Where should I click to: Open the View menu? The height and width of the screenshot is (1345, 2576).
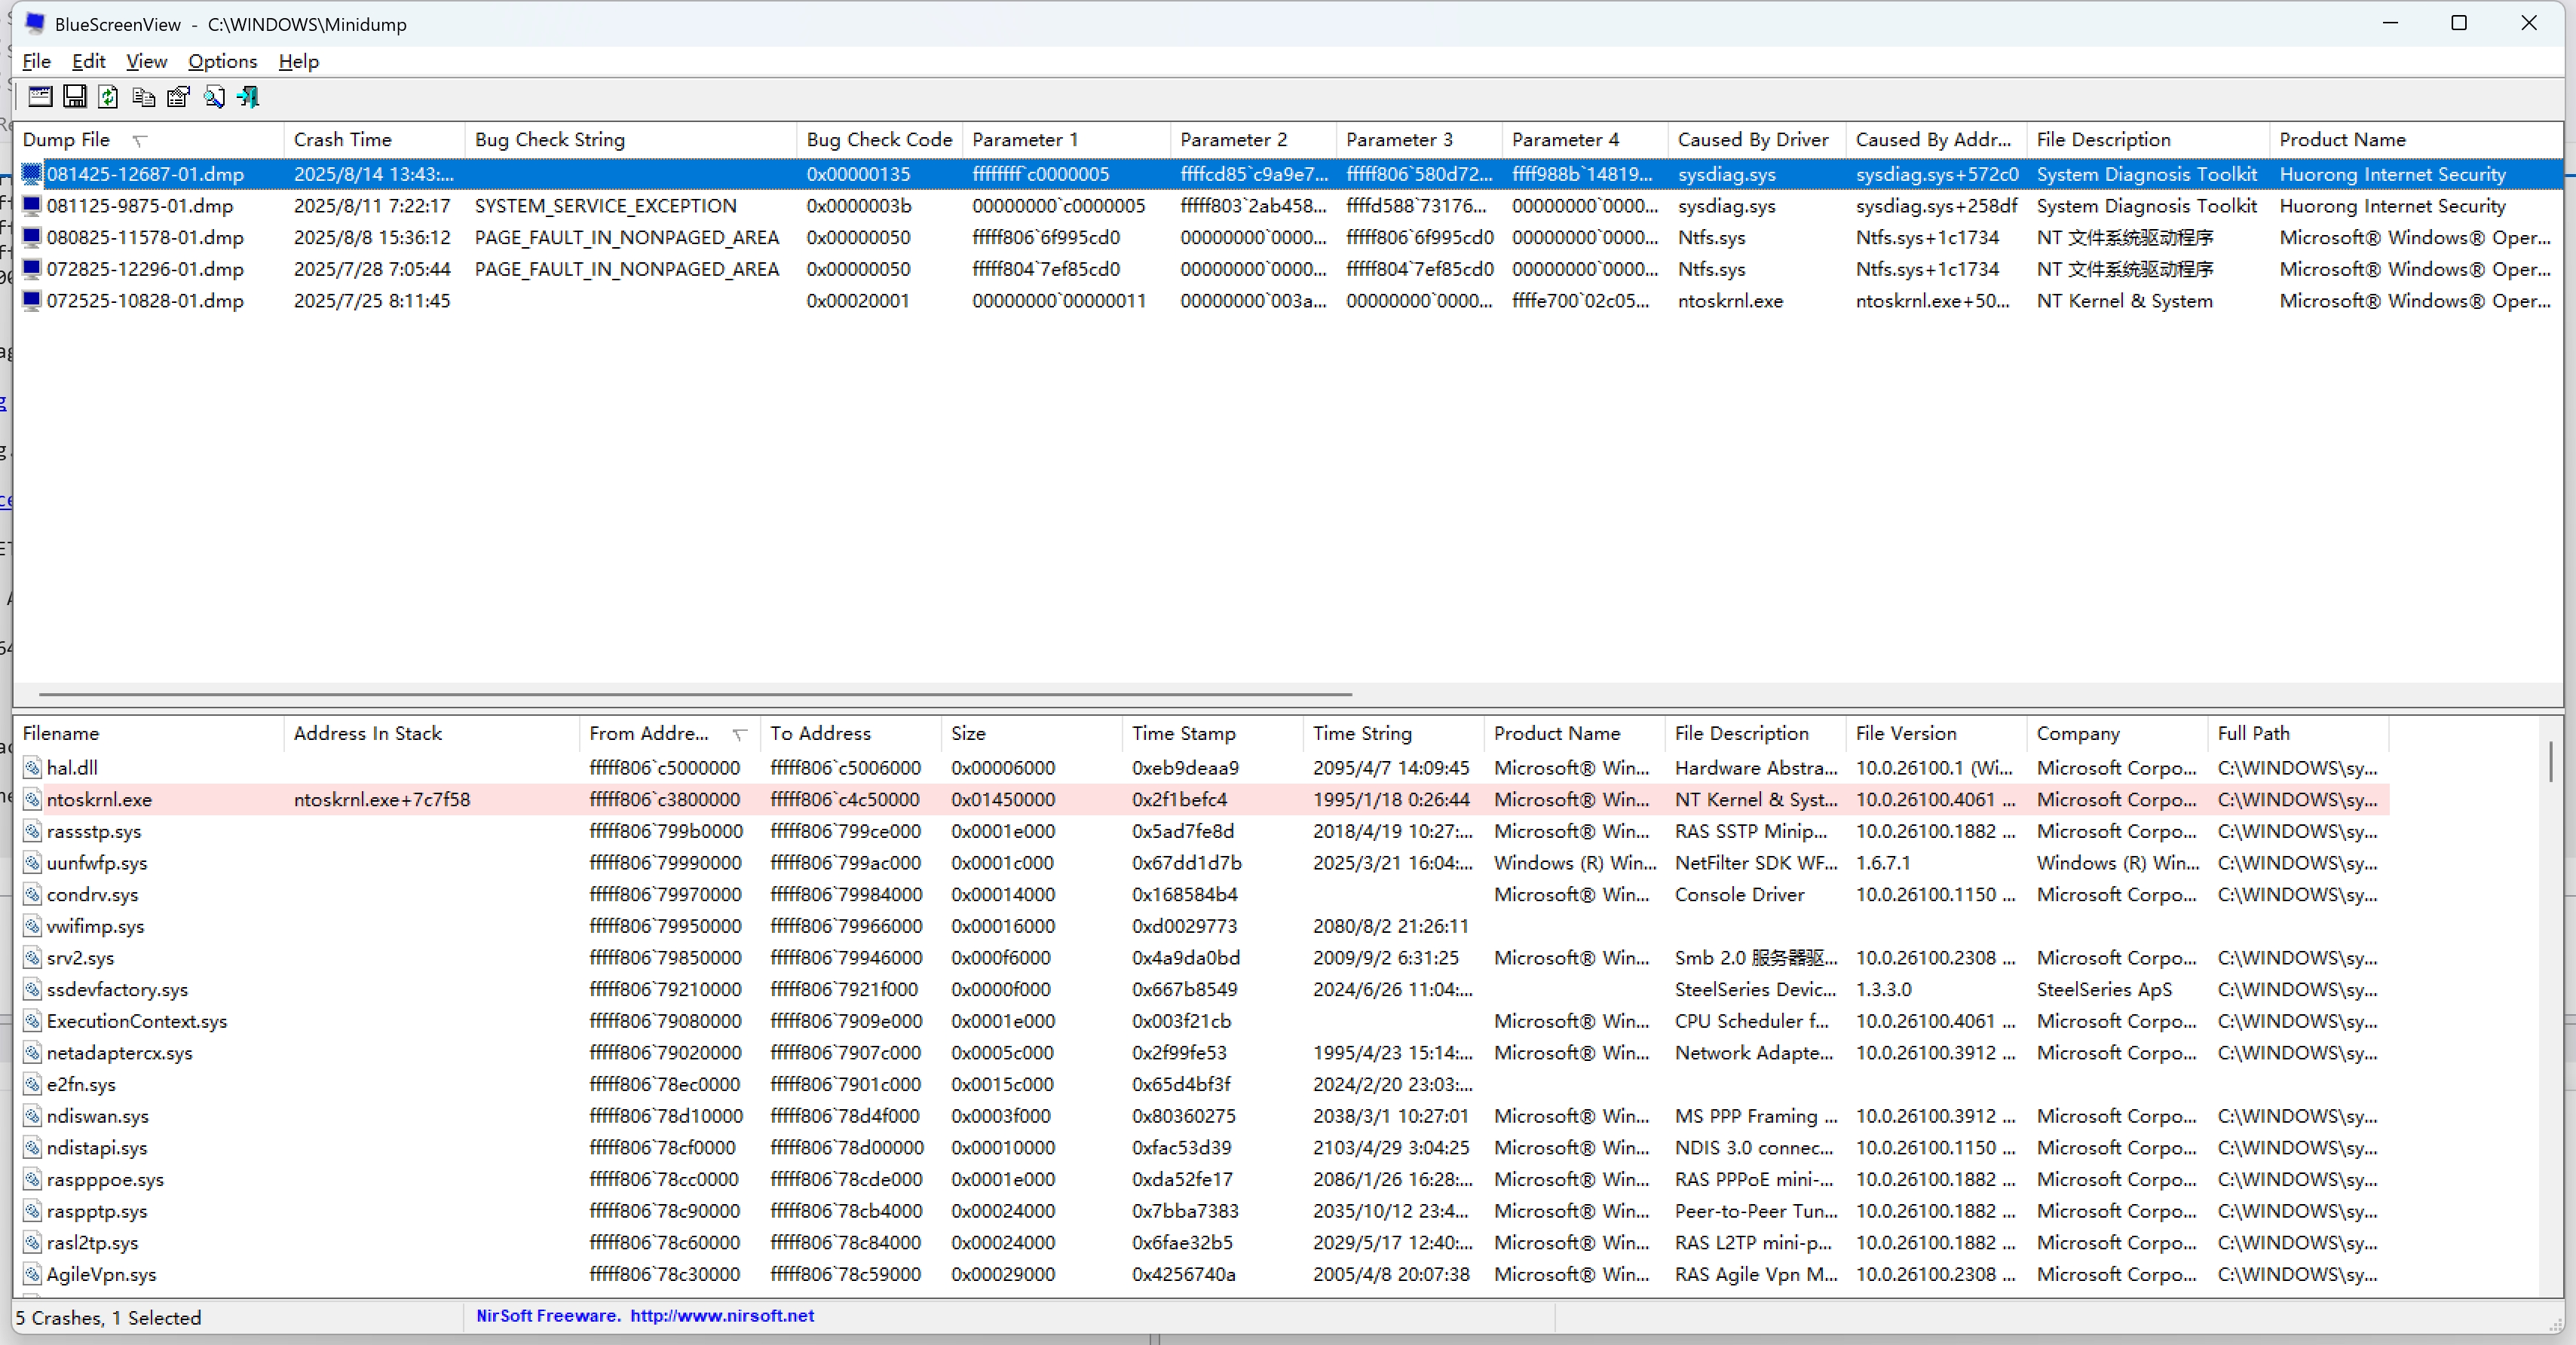(x=146, y=61)
